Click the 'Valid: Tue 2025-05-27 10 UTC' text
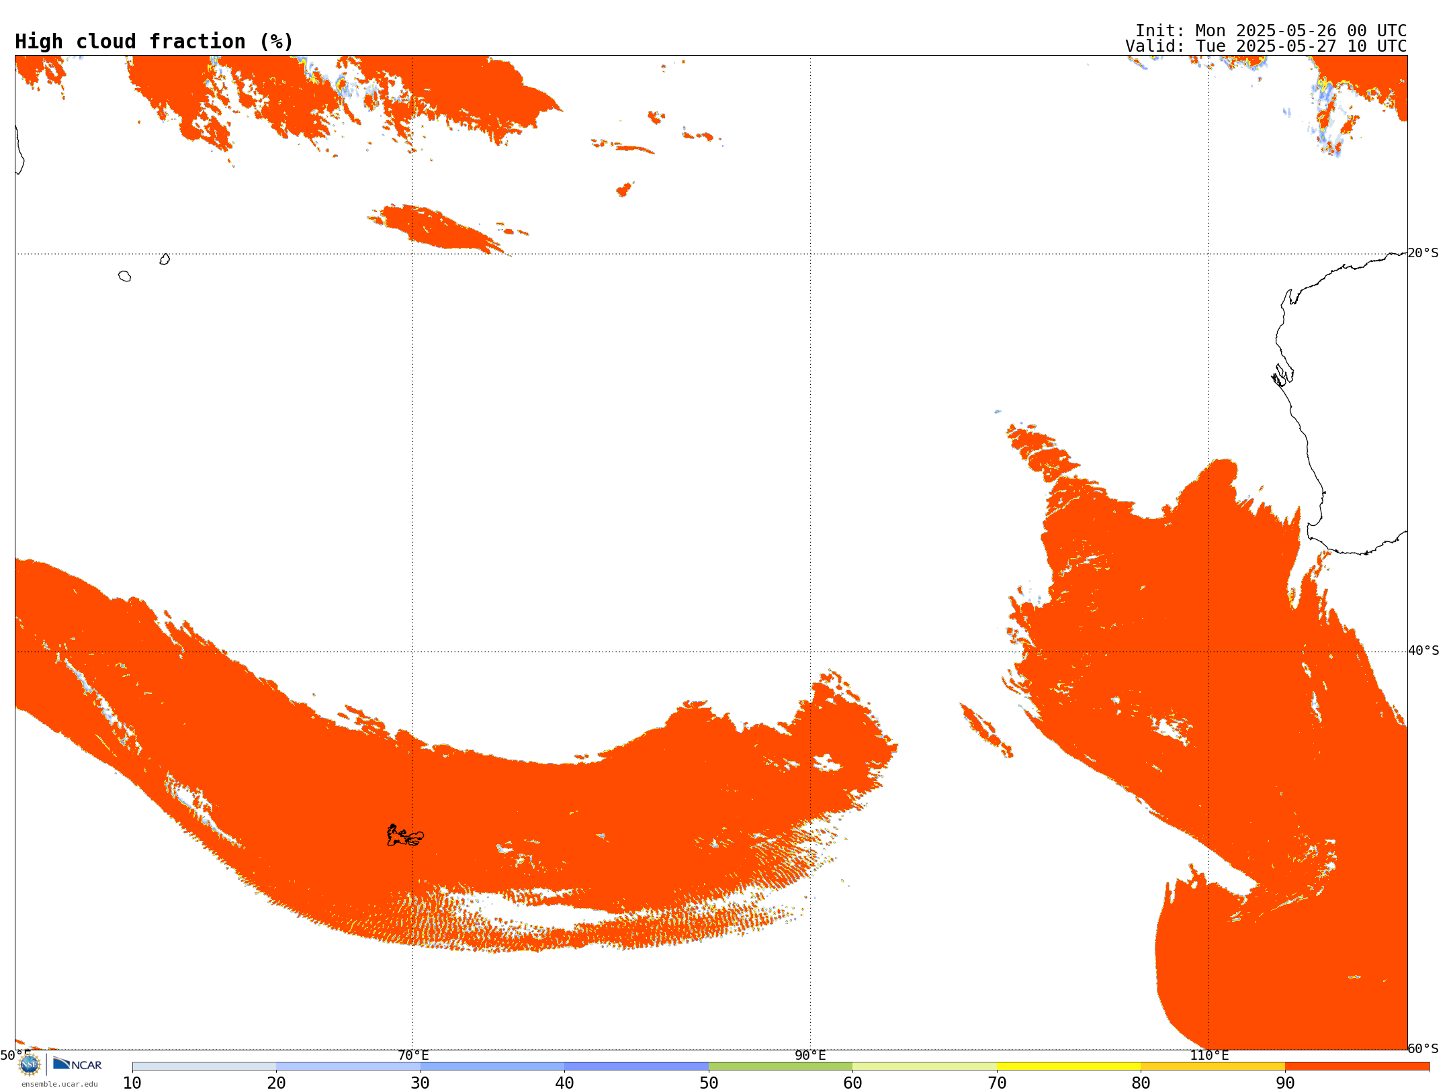 coord(1266,46)
